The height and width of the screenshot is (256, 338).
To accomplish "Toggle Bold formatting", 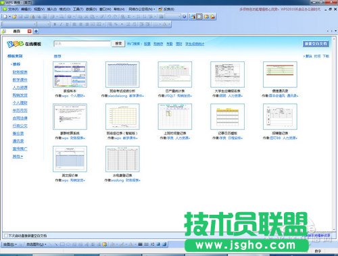I will 55,24.
